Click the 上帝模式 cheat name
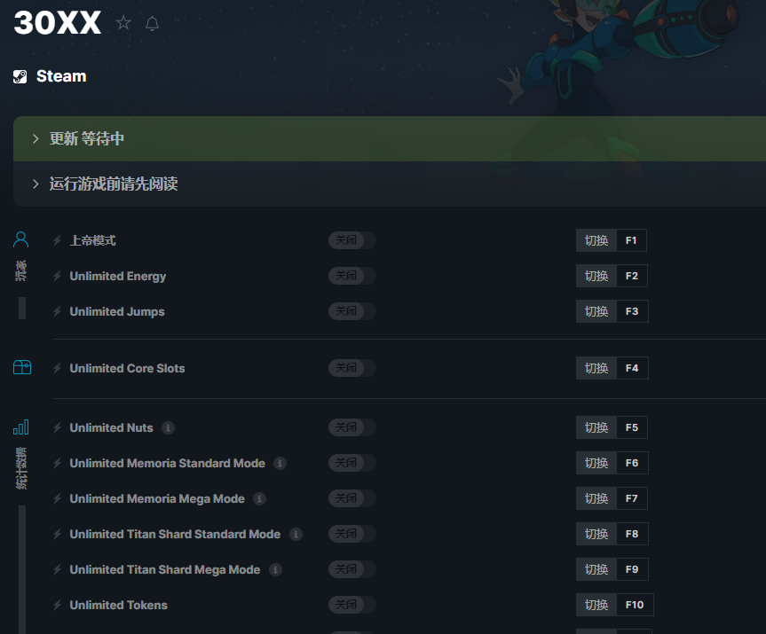 point(93,240)
